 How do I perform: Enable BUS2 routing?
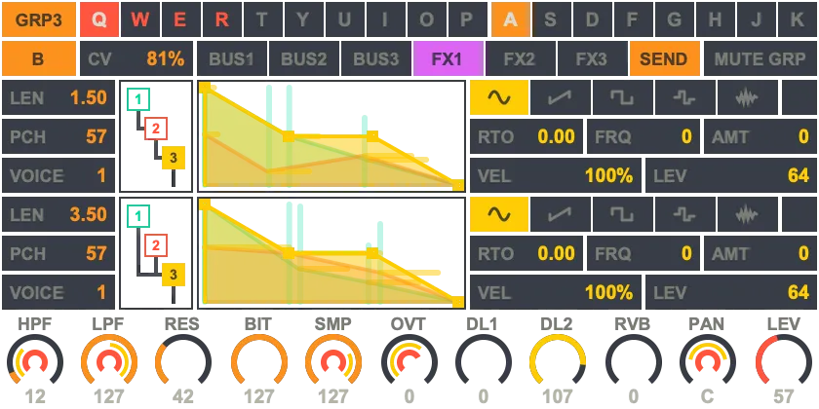303,59
